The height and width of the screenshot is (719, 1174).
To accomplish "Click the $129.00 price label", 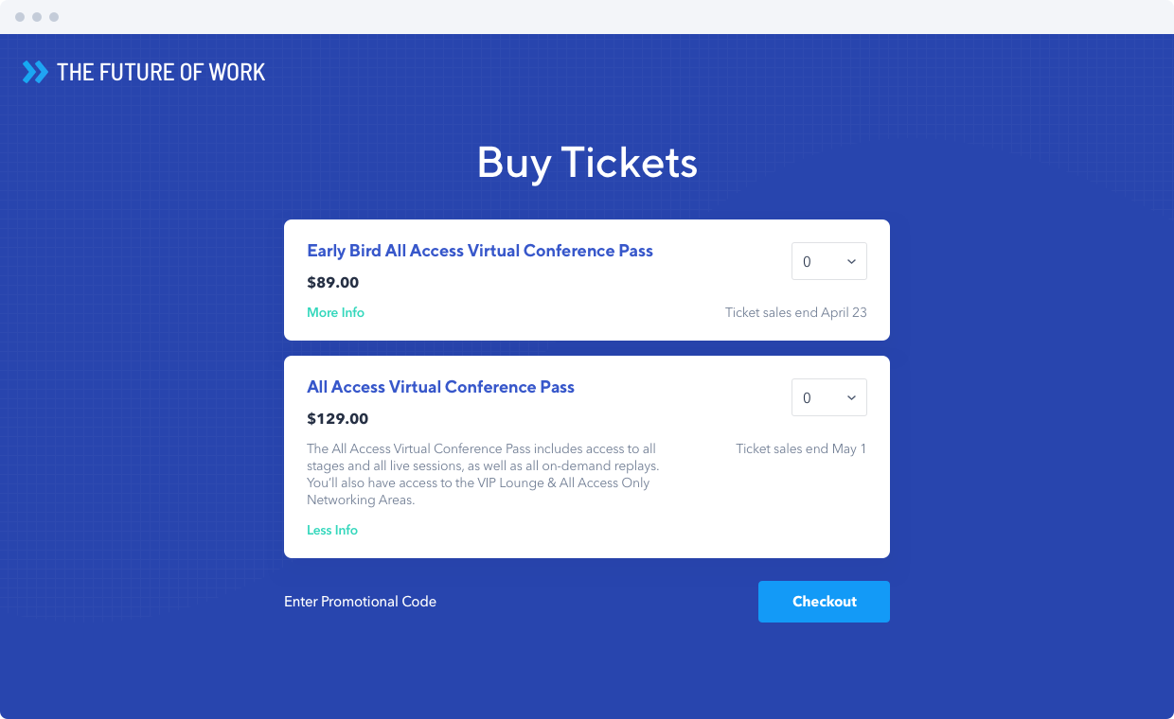I will (338, 418).
